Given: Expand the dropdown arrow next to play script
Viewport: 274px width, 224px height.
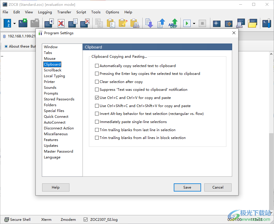Looking at the screenshot, I should (194, 23).
